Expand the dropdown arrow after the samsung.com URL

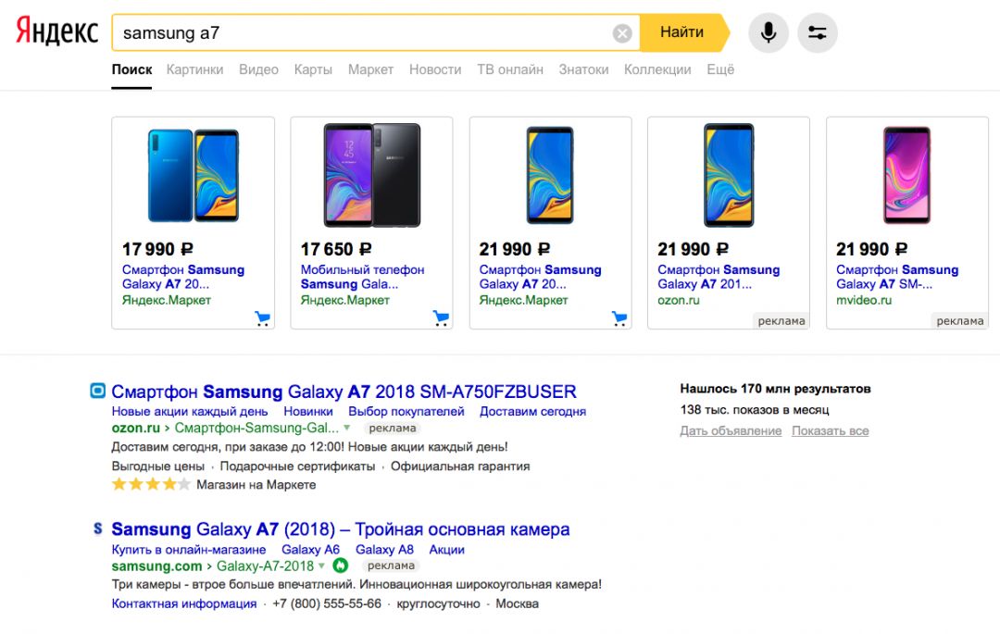tap(322, 566)
